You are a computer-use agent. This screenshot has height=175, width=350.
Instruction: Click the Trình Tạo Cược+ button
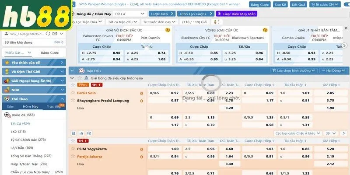pyautogui.click(x=196, y=14)
